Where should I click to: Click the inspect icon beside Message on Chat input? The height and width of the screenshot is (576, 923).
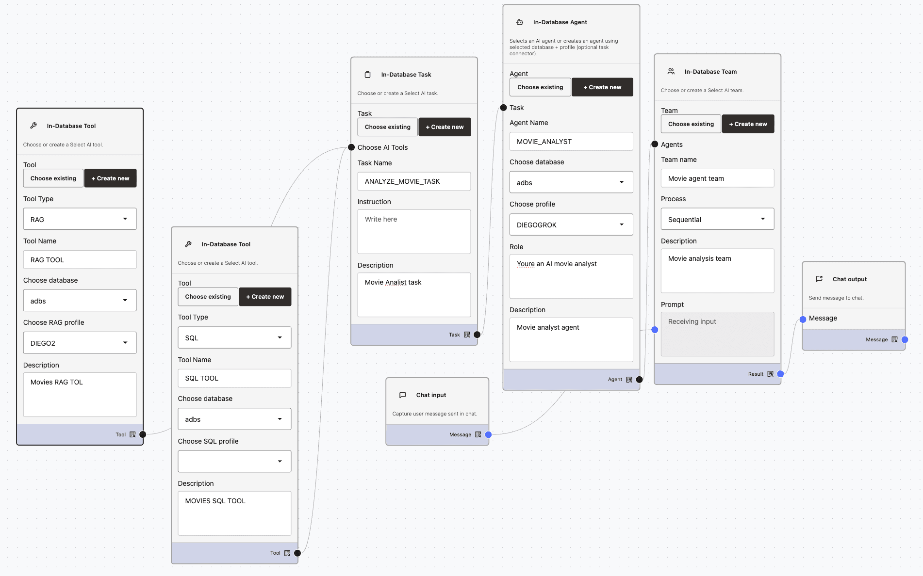[x=478, y=434]
